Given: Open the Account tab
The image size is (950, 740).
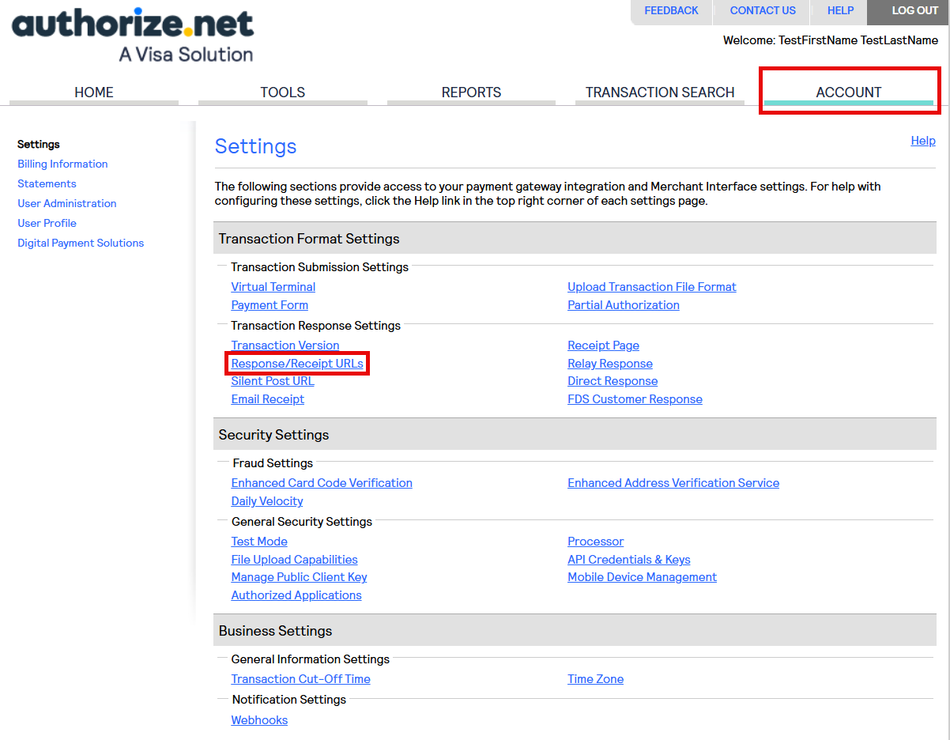Looking at the screenshot, I should (848, 92).
